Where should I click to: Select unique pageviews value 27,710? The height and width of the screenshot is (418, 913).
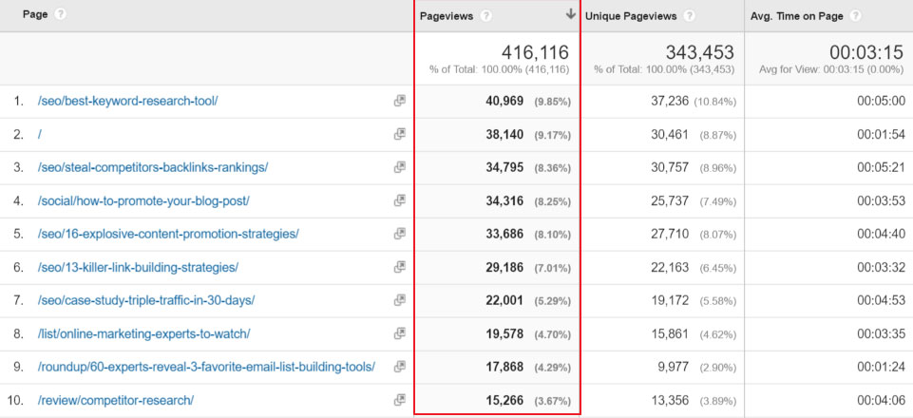pyautogui.click(x=670, y=234)
